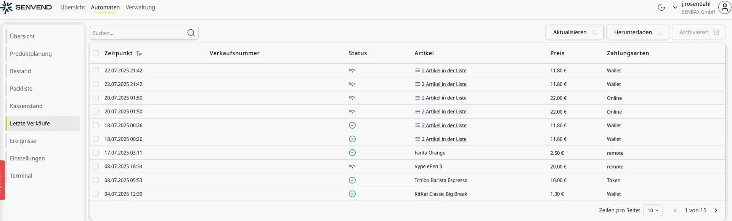This screenshot has height=221, width=732.
Task: Select Letzte Verkäufe in the sidebar
Action: click(x=43, y=123)
